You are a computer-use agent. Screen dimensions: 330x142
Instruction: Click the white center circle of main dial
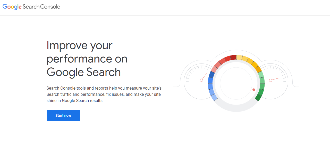[x=236, y=83]
